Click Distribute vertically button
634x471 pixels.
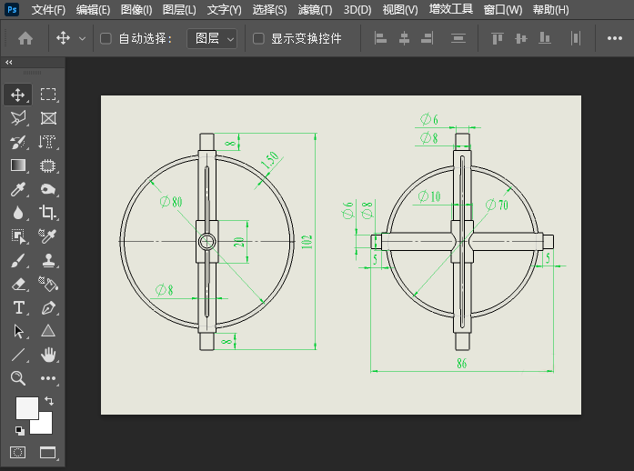point(458,38)
